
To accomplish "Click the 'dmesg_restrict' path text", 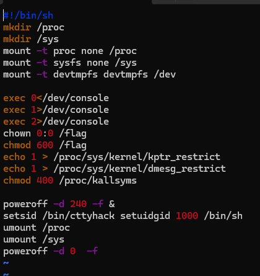I will click(x=187, y=169).
